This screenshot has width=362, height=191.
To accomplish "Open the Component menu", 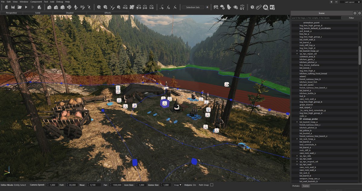I will pyautogui.click(x=36, y=2).
